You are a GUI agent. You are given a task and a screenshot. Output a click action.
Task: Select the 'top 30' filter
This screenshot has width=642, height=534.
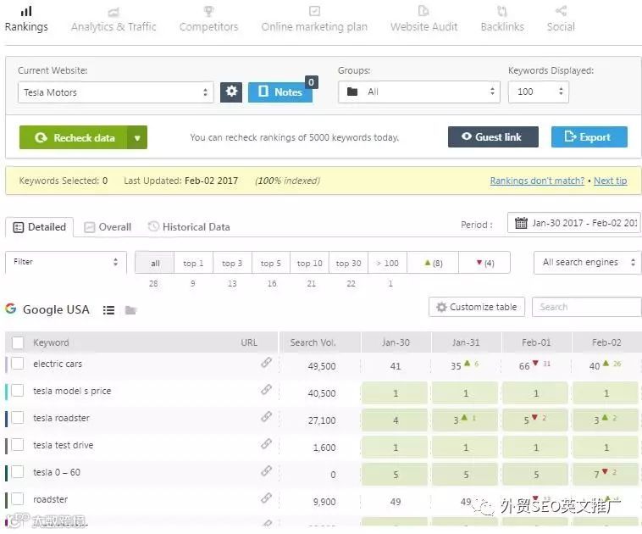(x=348, y=263)
